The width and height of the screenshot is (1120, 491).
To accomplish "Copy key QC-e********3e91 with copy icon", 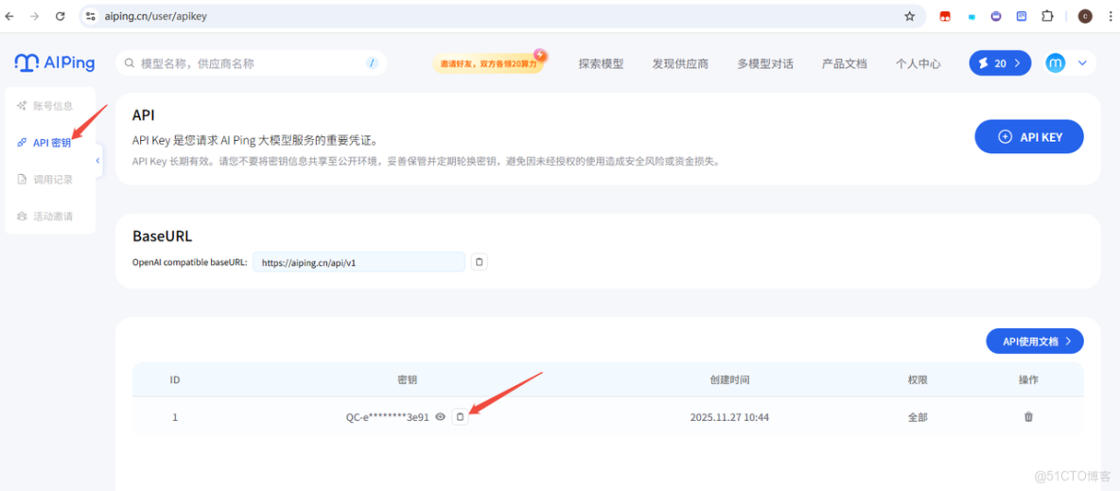I will pyautogui.click(x=461, y=416).
